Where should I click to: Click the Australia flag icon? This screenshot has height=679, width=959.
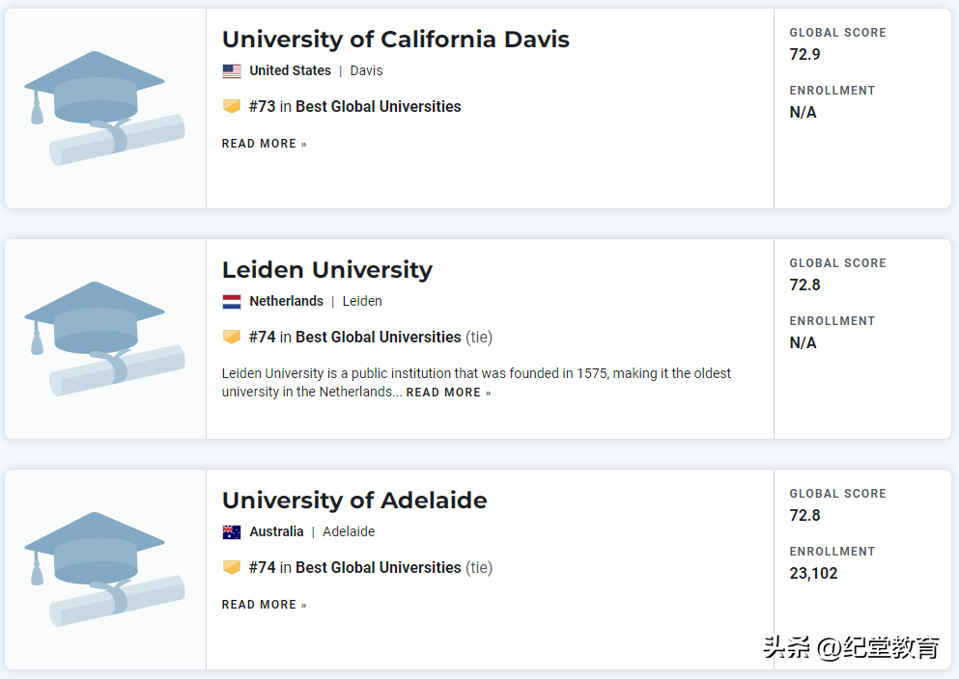232,531
